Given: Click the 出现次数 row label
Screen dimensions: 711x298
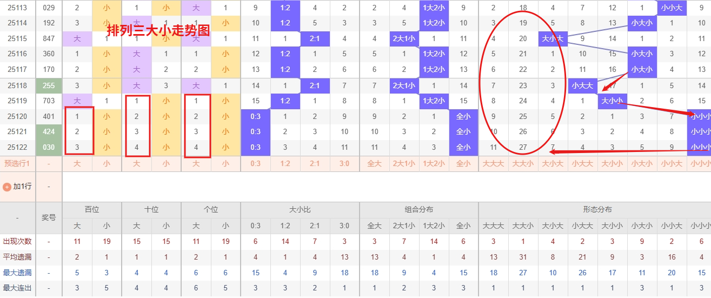Looking at the screenshot, I should 17,242.
